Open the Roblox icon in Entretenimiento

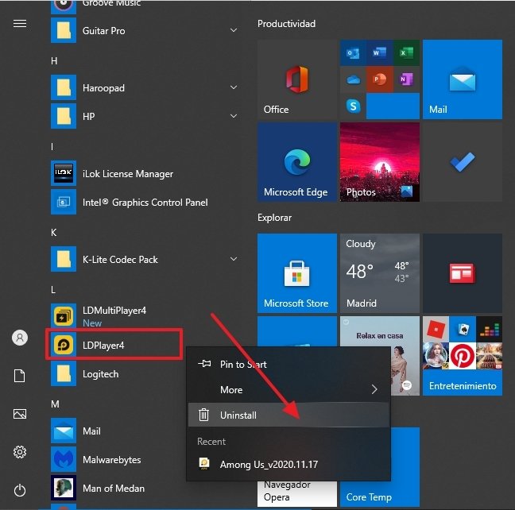(436, 330)
